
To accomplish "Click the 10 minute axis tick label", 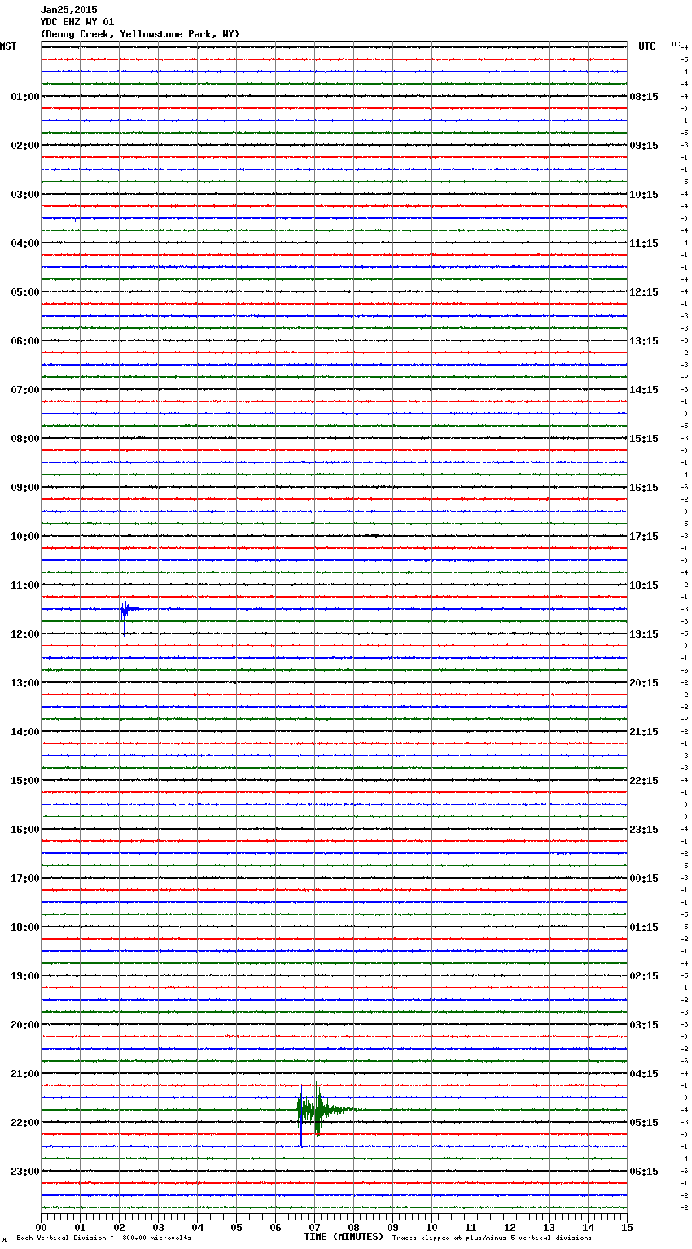I will pos(432,1228).
